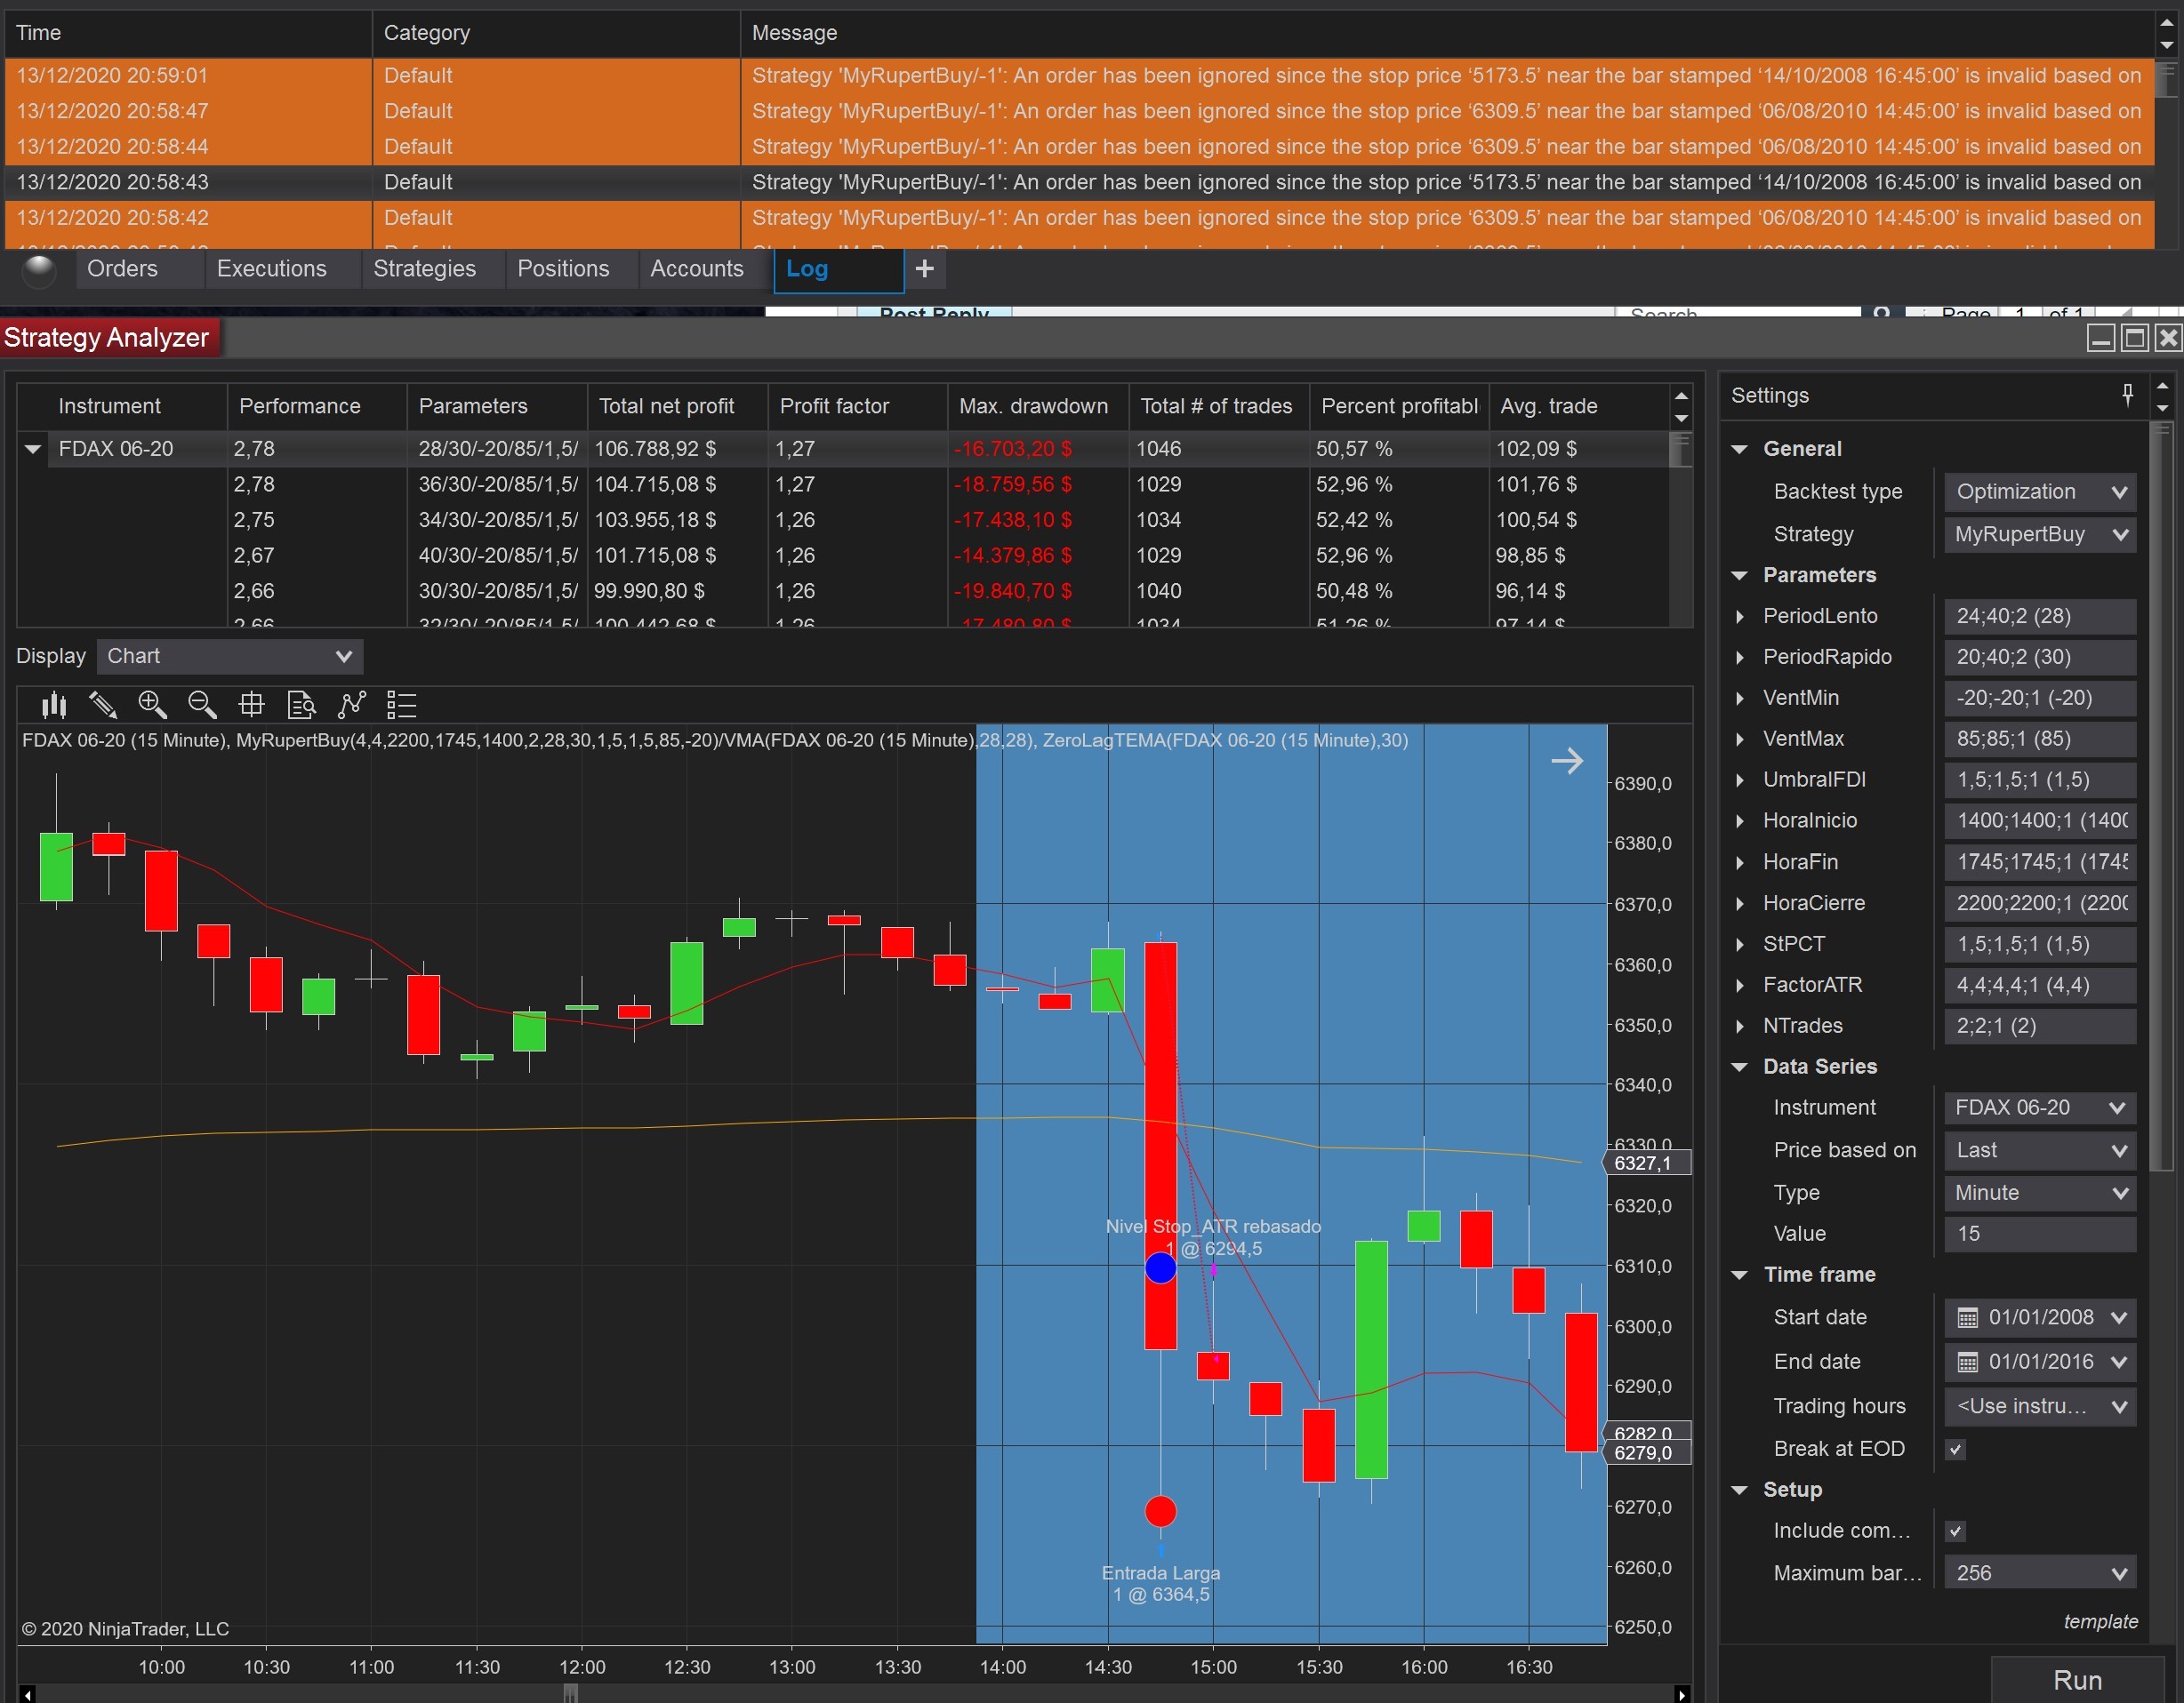Click the template link

click(x=2100, y=1621)
